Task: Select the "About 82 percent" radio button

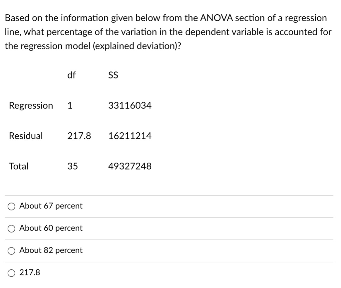Action: click(11, 251)
